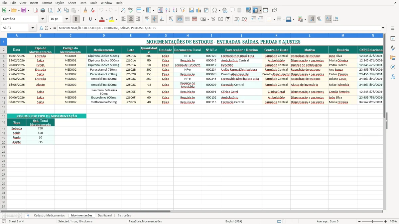
Task: Select cell with Losartana Potássica 50mg
Action: coord(104,92)
